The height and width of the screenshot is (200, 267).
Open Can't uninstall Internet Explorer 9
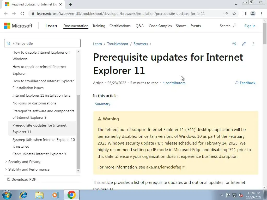pyautogui.click(x=39, y=154)
